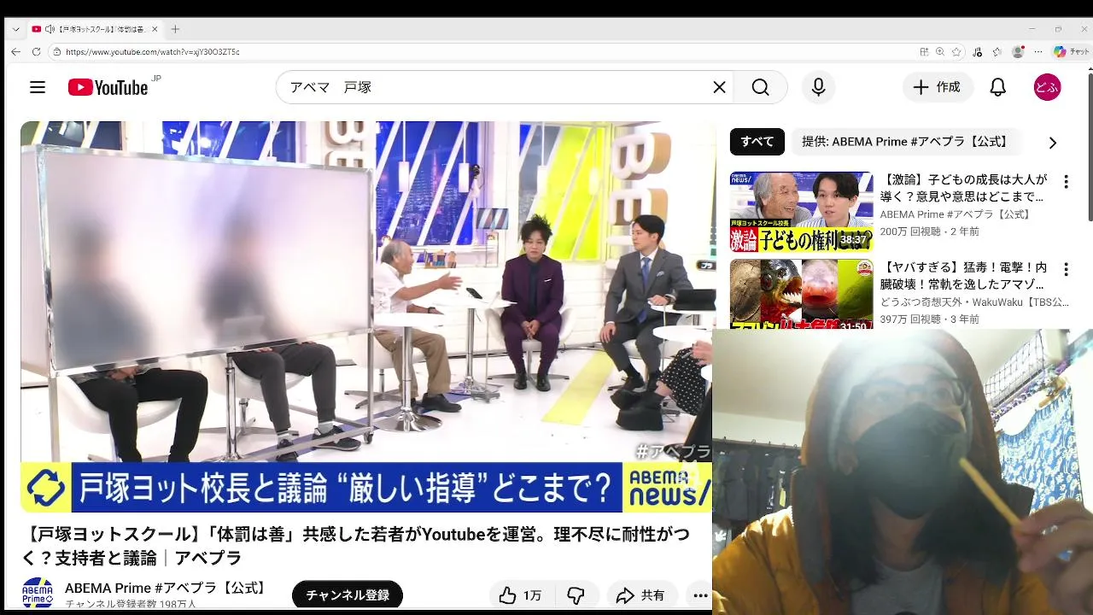Image resolution: width=1093 pixels, height=615 pixels.
Task: Open the 【ヤバすぎる】猛毒 video title
Action: pyautogui.click(x=963, y=276)
